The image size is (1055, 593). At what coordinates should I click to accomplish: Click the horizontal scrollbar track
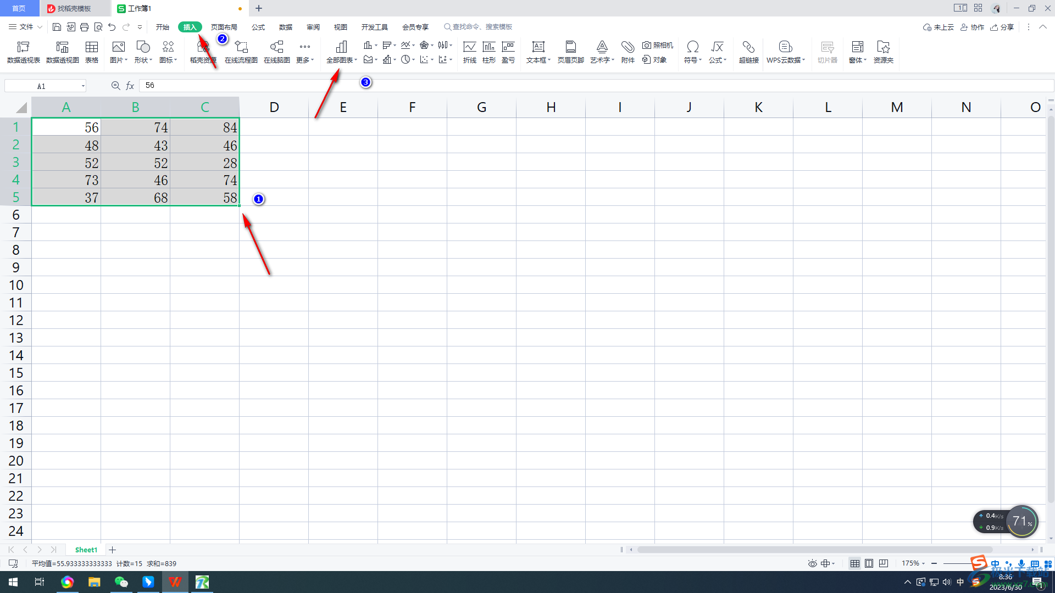click(x=832, y=550)
